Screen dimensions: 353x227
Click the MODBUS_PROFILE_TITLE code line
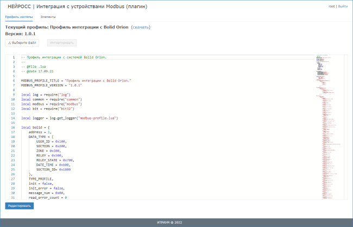point(76,80)
